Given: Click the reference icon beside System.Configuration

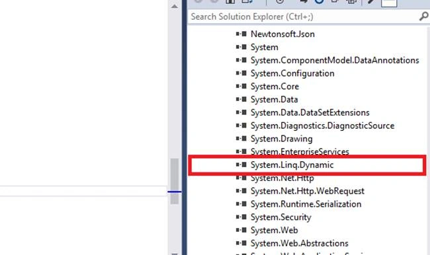Looking at the screenshot, I should click(241, 73).
